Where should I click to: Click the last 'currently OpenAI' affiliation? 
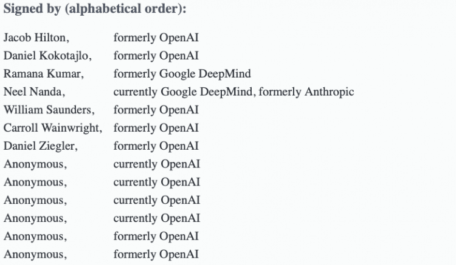pyautogui.click(x=157, y=218)
